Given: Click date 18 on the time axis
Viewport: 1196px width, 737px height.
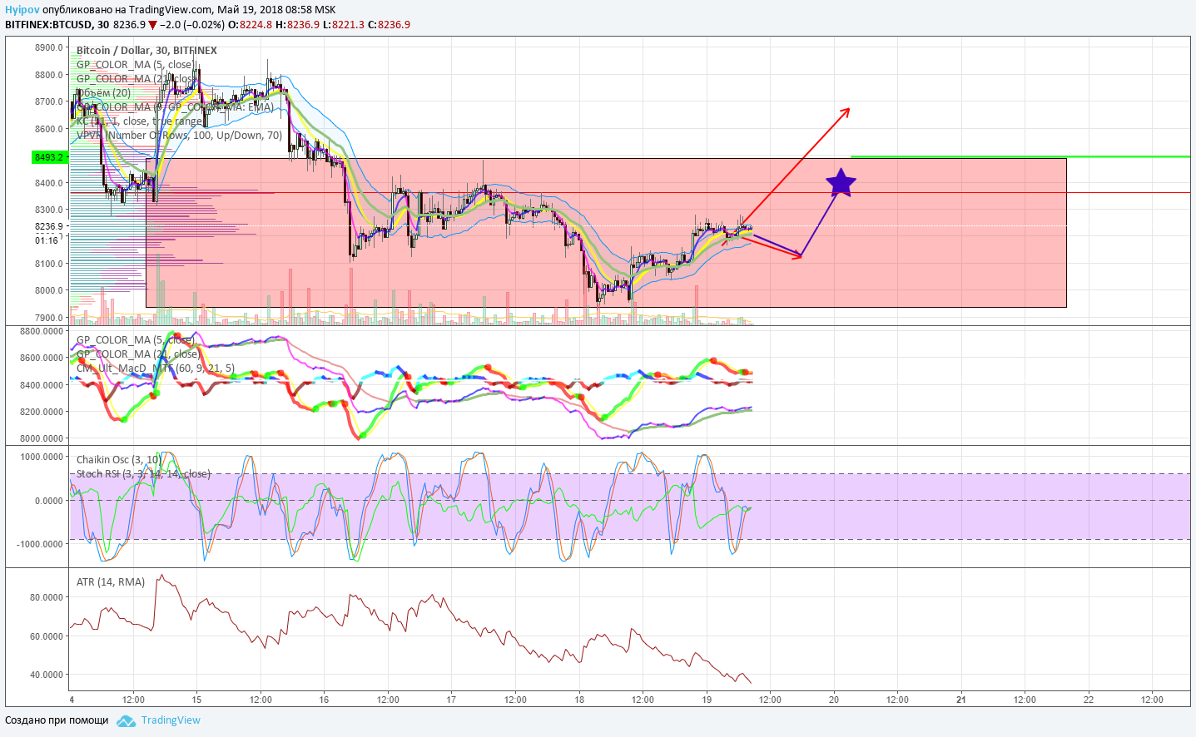Looking at the screenshot, I should click(x=579, y=700).
